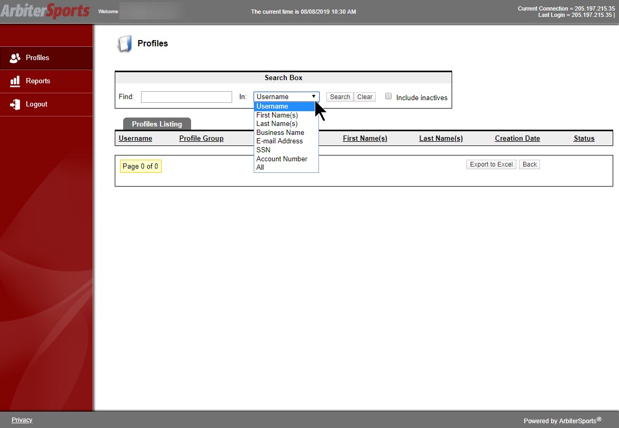This screenshot has height=428, width=619.
Task: Collapse the search field dropdown arrow
Action: (314, 96)
